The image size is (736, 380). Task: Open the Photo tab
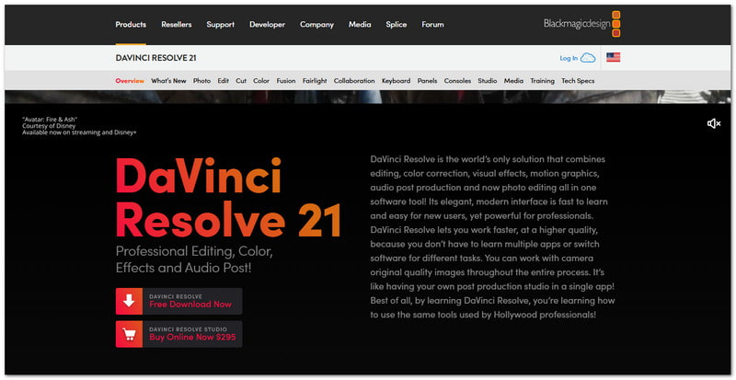pyautogui.click(x=201, y=81)
